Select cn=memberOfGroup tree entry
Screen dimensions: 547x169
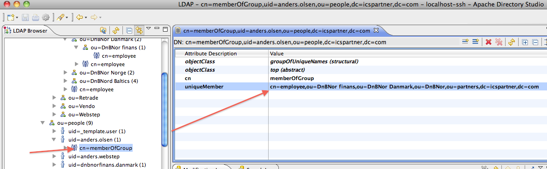tap(106, 148)
